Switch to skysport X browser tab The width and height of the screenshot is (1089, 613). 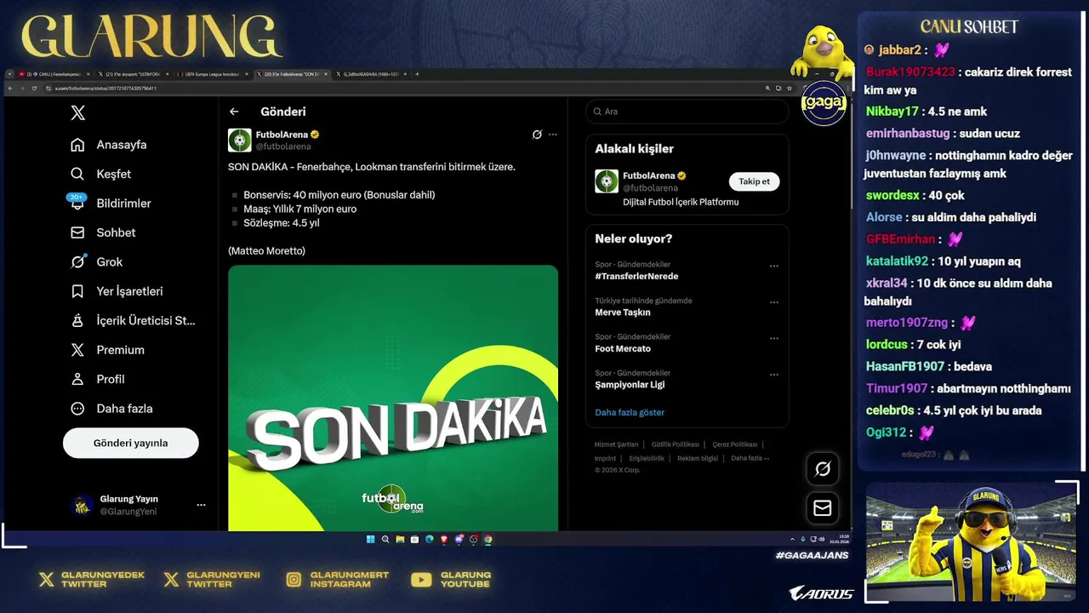(x=132, y=74)
